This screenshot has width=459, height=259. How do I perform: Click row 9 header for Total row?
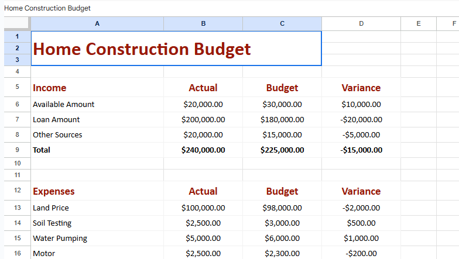point(17,150)
